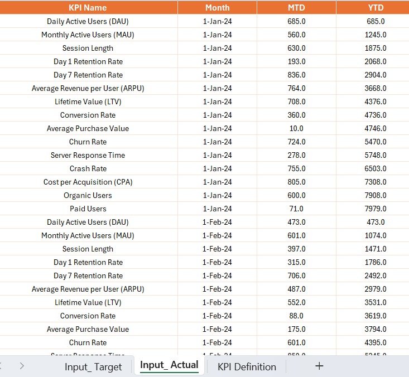The image size is (409, 377).
Task: Click MTD value 315.0
Action: (296, 262)
